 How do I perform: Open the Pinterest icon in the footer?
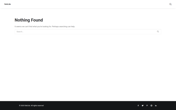[147, 106]
